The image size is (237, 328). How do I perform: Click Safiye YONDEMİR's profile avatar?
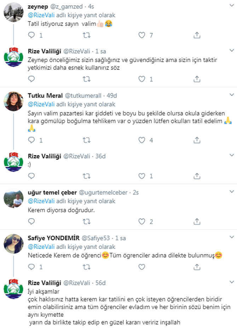pos(13,244)
